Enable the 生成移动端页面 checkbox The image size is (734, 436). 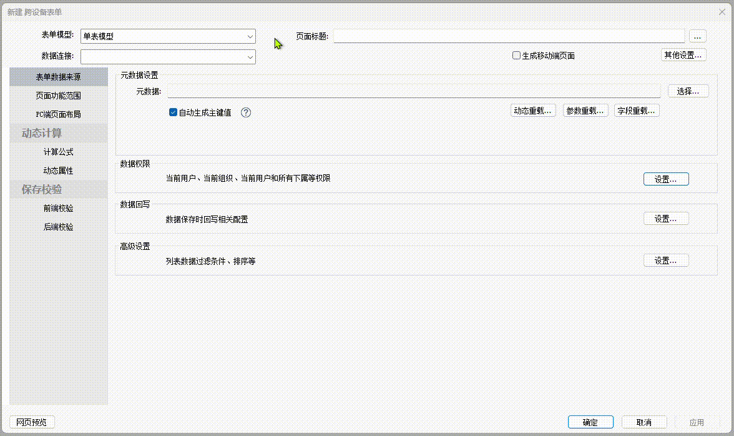pos(516,56)
